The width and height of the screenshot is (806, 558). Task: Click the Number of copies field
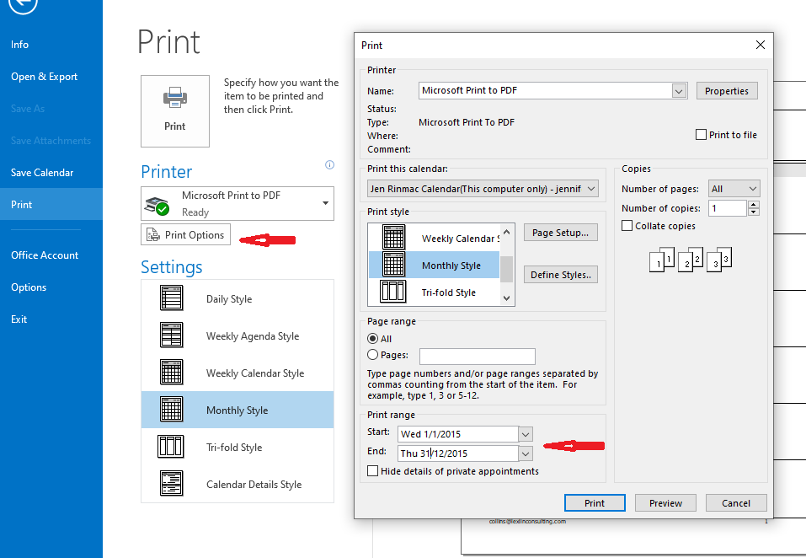coord(728,208)
